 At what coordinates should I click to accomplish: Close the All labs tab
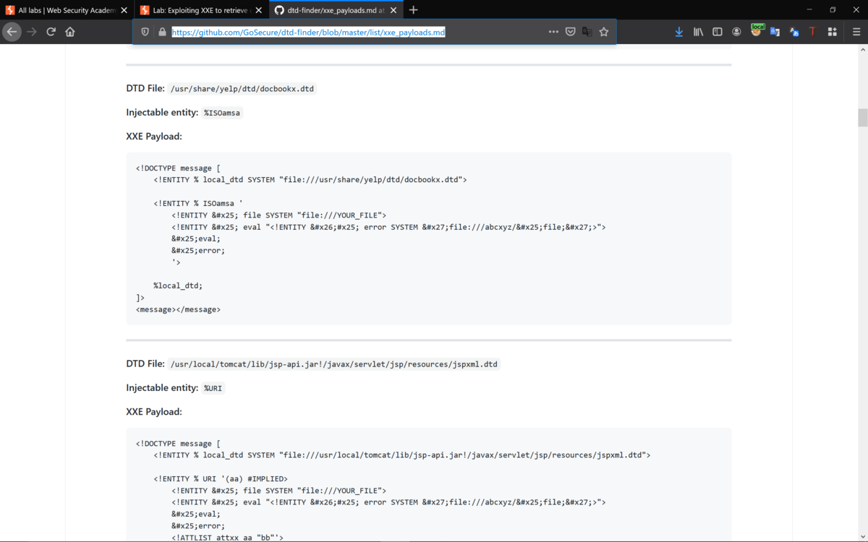coord(124,10)
